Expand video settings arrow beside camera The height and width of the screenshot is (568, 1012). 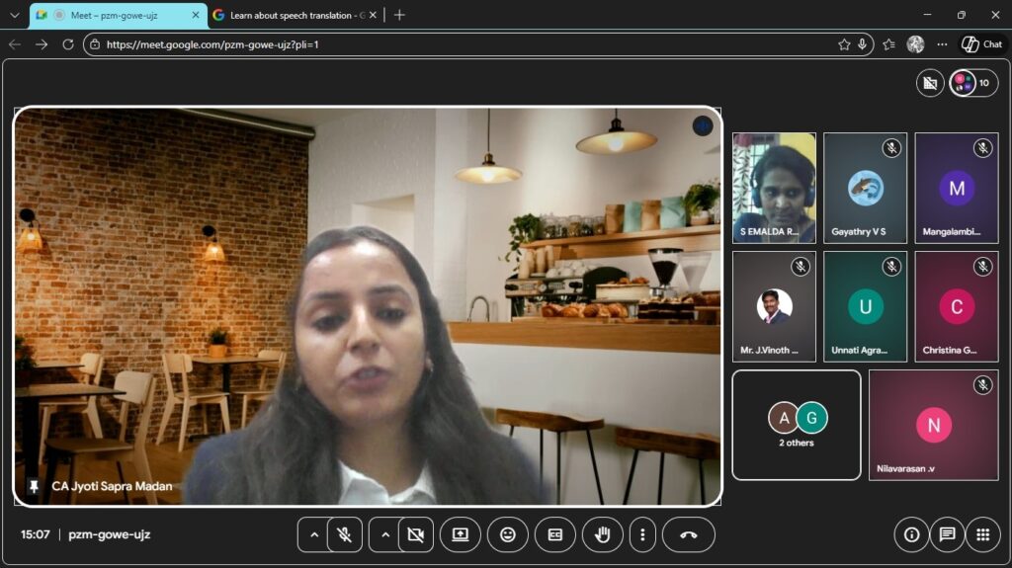[385, 534]
